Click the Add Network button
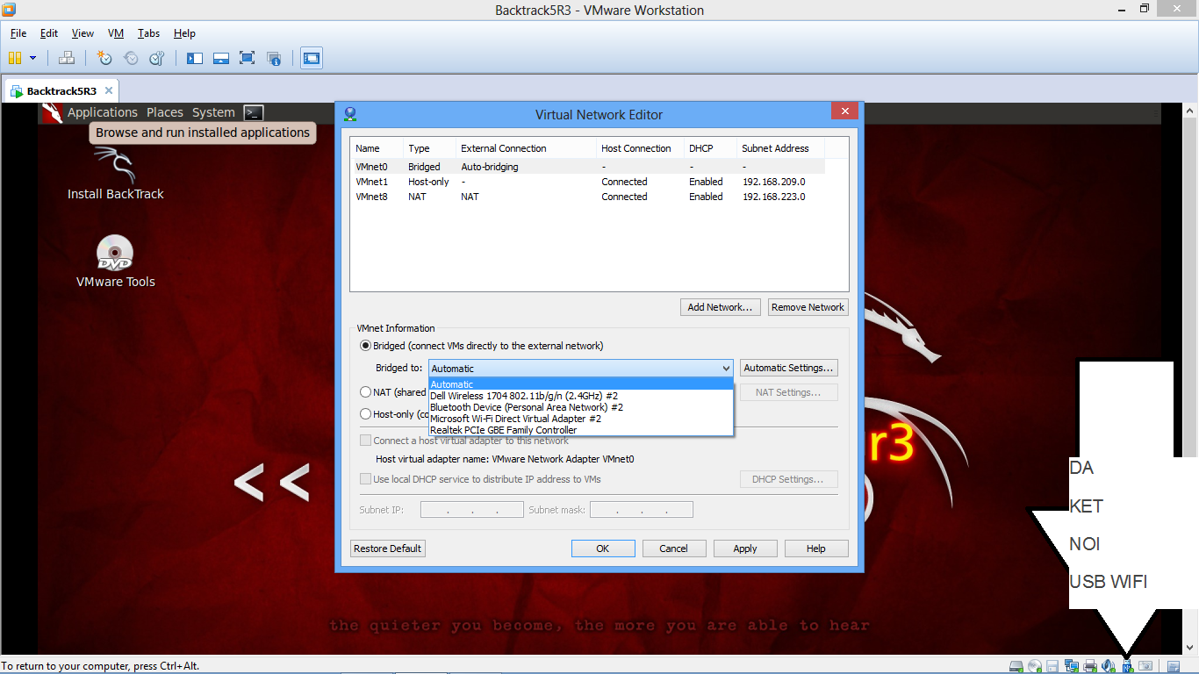 [720, 307]
